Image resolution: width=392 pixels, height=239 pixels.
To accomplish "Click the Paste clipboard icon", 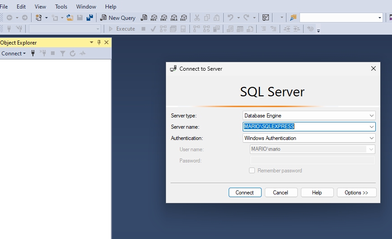I will click(x=217, y=18).
